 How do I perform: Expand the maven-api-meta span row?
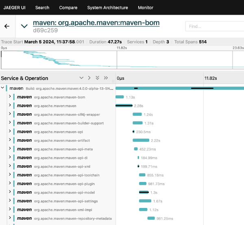coord(10,149)
